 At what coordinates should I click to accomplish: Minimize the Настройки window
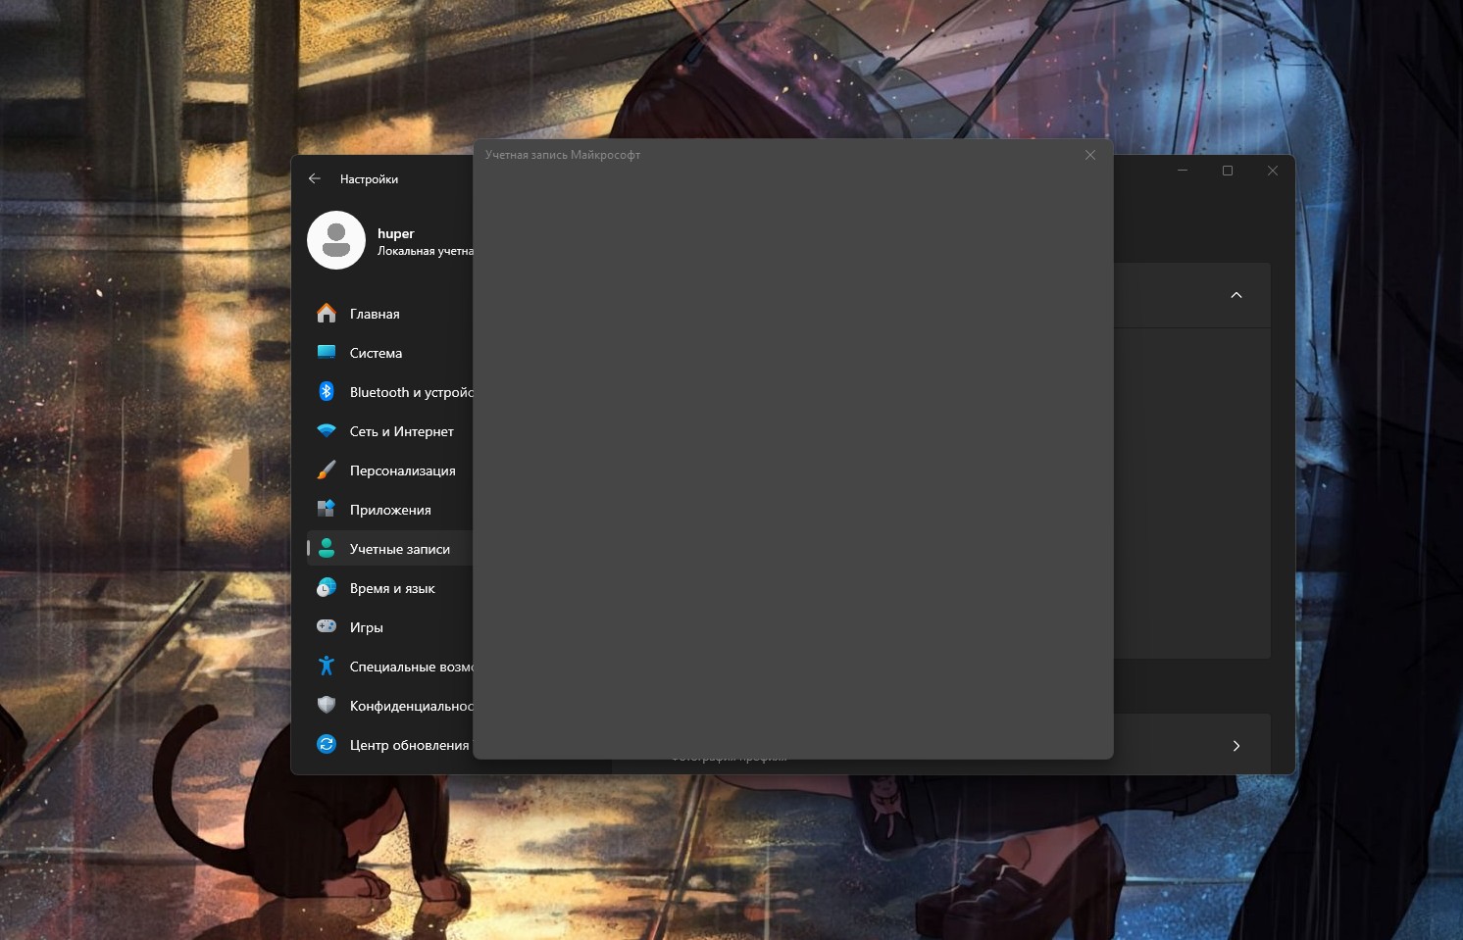click(x=1183, y=171)
